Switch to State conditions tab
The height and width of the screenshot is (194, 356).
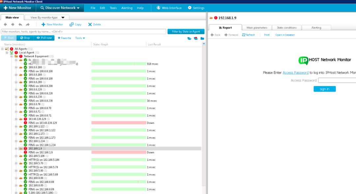(286, 28)
